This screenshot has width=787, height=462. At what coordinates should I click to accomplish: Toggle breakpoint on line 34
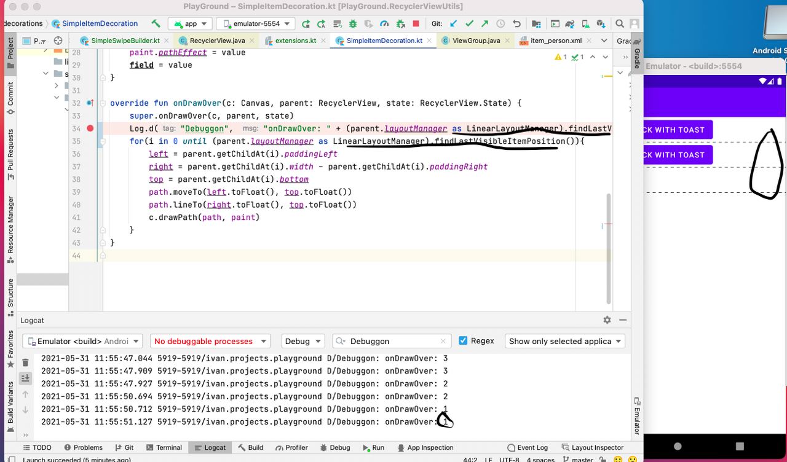pos(90,128)
